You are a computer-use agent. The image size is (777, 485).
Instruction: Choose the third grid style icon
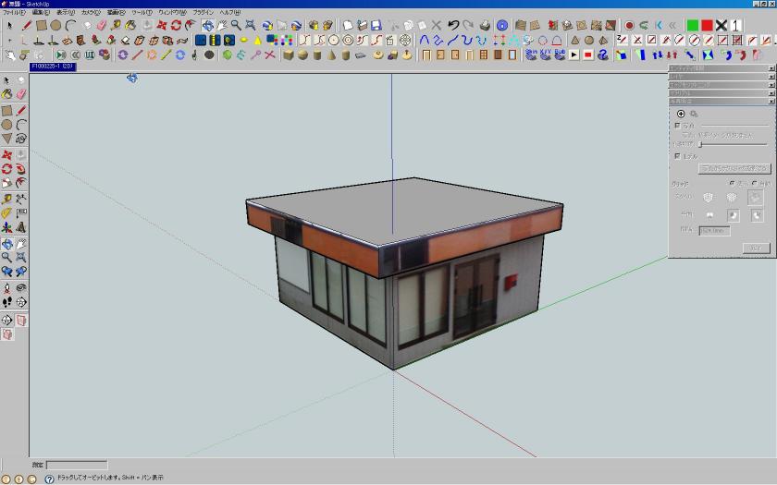pos(755,198)
